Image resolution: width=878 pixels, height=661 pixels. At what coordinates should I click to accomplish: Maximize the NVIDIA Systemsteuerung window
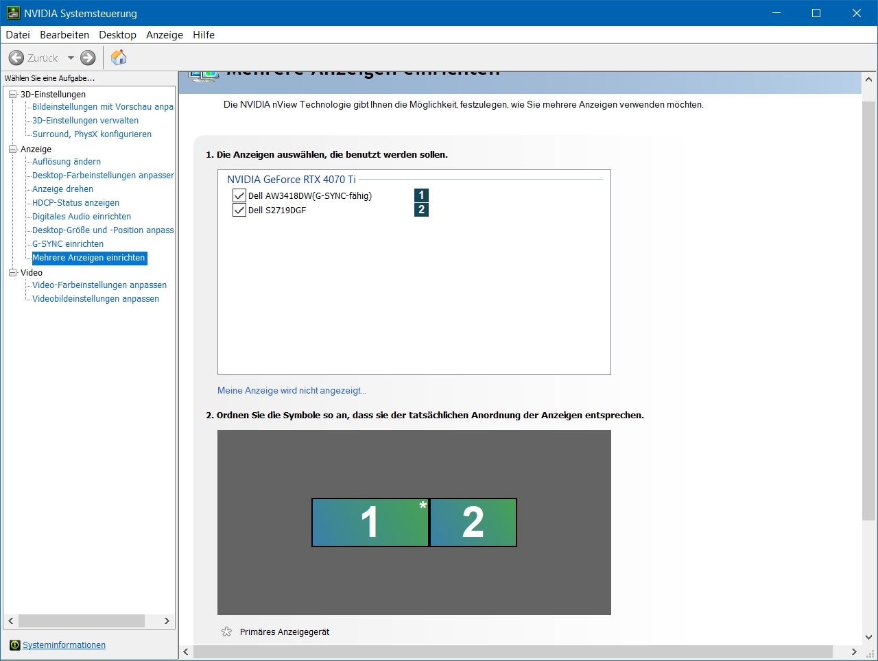click(816, 13)
